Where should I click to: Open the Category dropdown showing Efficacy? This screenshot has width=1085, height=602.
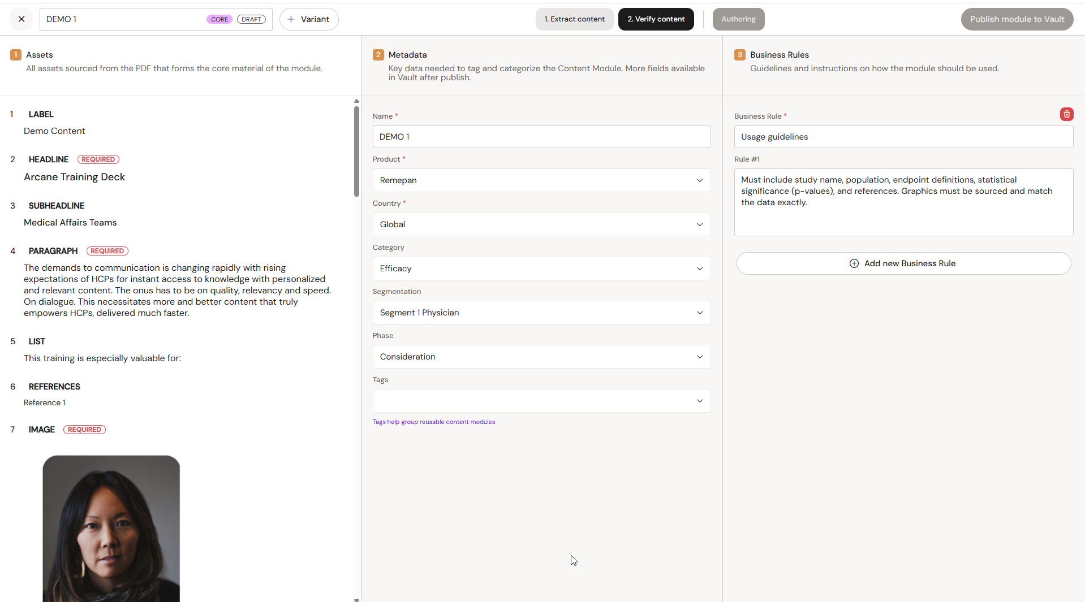pos(541,268)
